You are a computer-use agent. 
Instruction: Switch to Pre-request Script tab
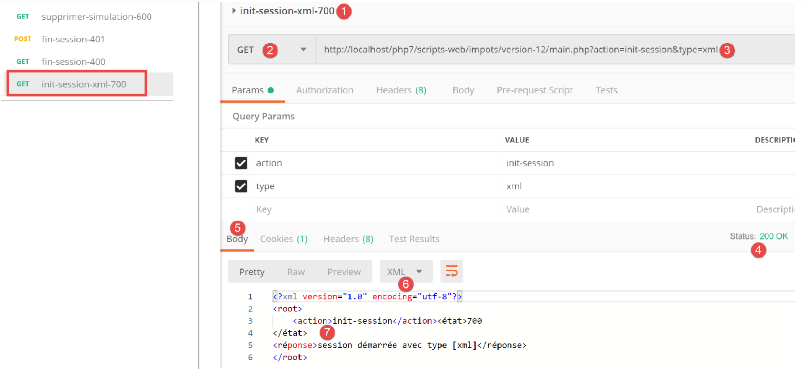534,90
